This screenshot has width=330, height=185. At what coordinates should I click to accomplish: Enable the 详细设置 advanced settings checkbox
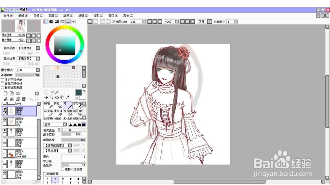pyautogui.click(x=45, y=174)
